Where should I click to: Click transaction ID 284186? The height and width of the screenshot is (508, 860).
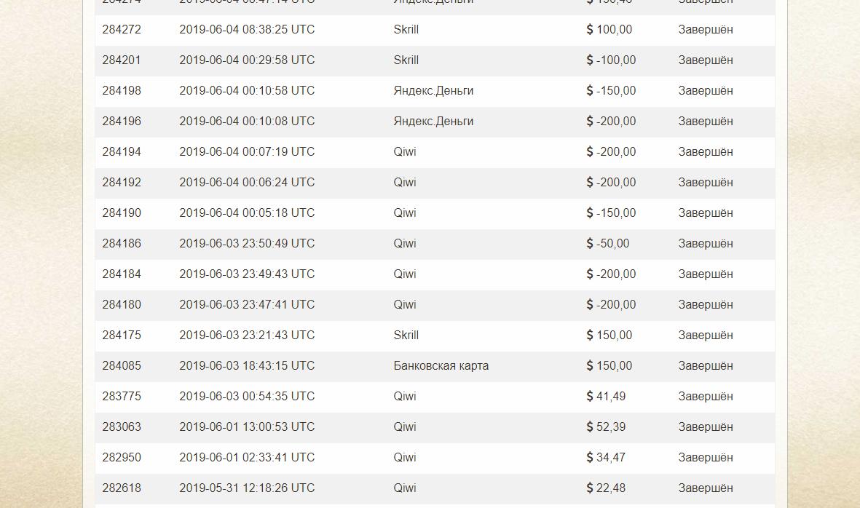click(121, 244)
